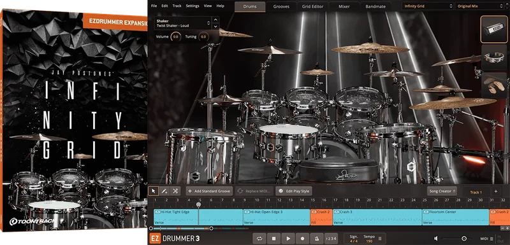
Task: Arm the record button
Action: pyautogui.click(x=302, y=239)
